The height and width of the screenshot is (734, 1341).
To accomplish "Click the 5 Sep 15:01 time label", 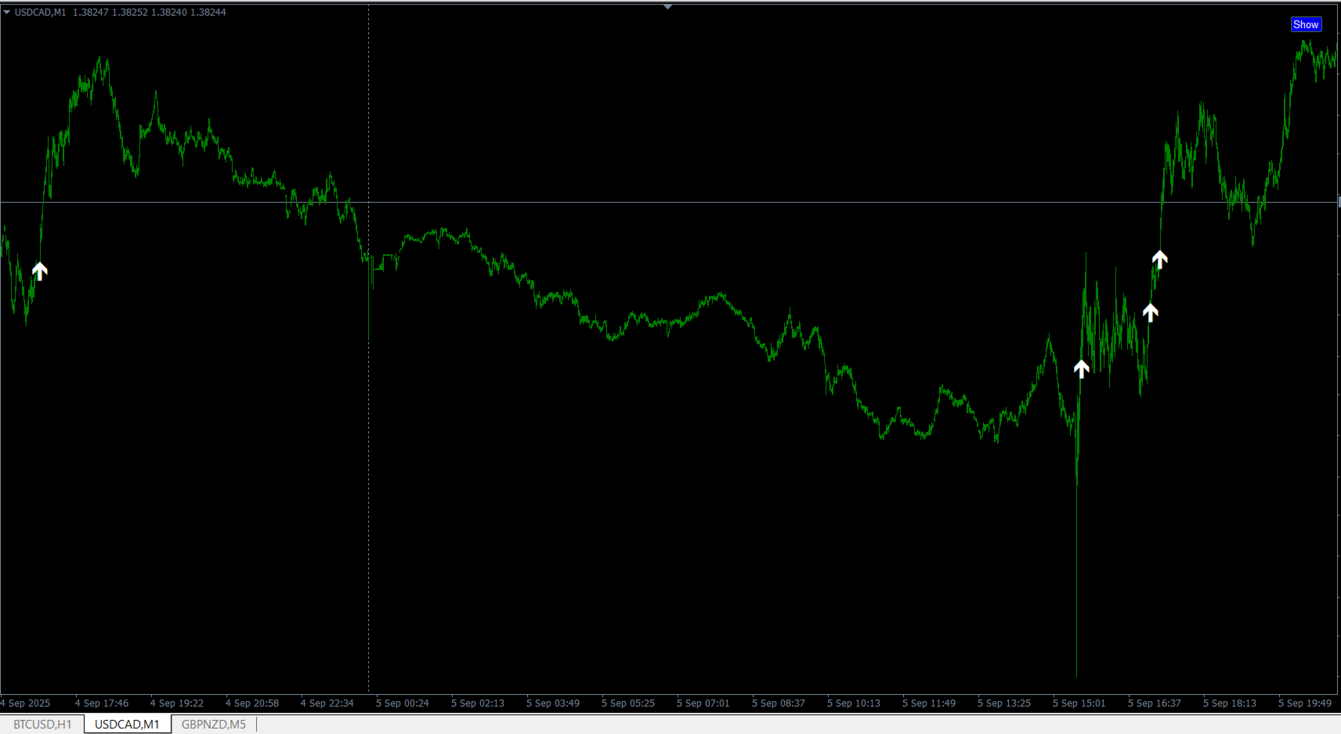I will pos(1079,703).
